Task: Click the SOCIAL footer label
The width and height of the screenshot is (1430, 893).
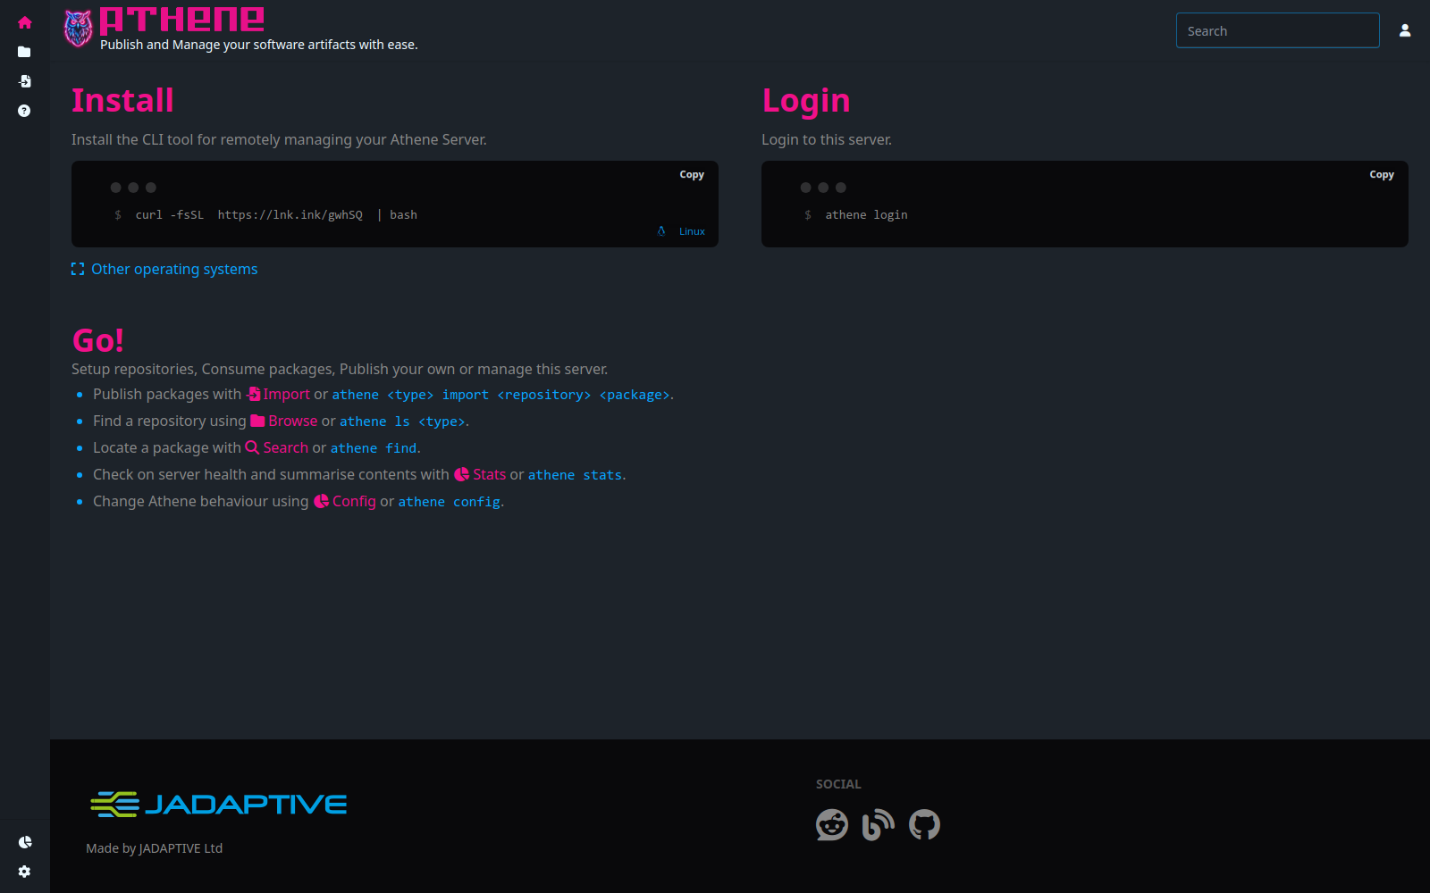Action: (x=838, y=784)
